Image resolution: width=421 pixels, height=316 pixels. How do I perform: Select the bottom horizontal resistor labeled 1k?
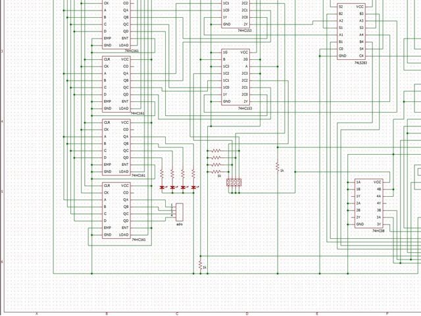point(216,172)
